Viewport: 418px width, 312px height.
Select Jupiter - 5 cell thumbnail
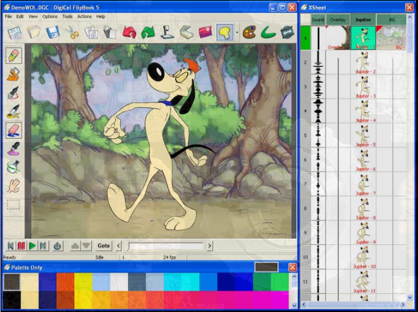pos(363,136)
